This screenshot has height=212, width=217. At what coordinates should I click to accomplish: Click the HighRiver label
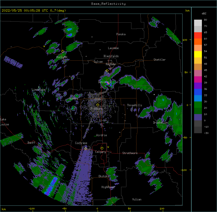pyautogui.click(x=108, y=187)
